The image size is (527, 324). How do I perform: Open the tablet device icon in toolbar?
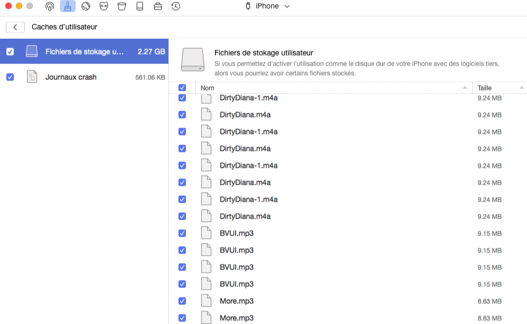click(140, 6)
